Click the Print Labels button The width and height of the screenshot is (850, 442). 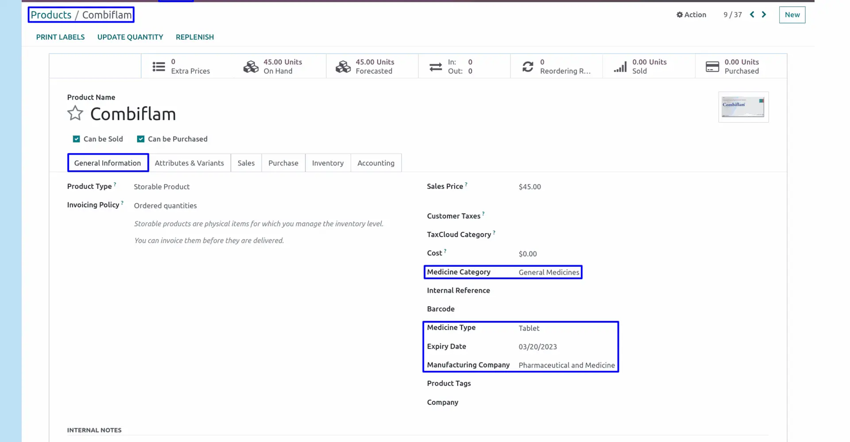(60, 37)
